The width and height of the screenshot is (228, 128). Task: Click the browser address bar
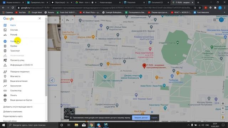(106, 8)
